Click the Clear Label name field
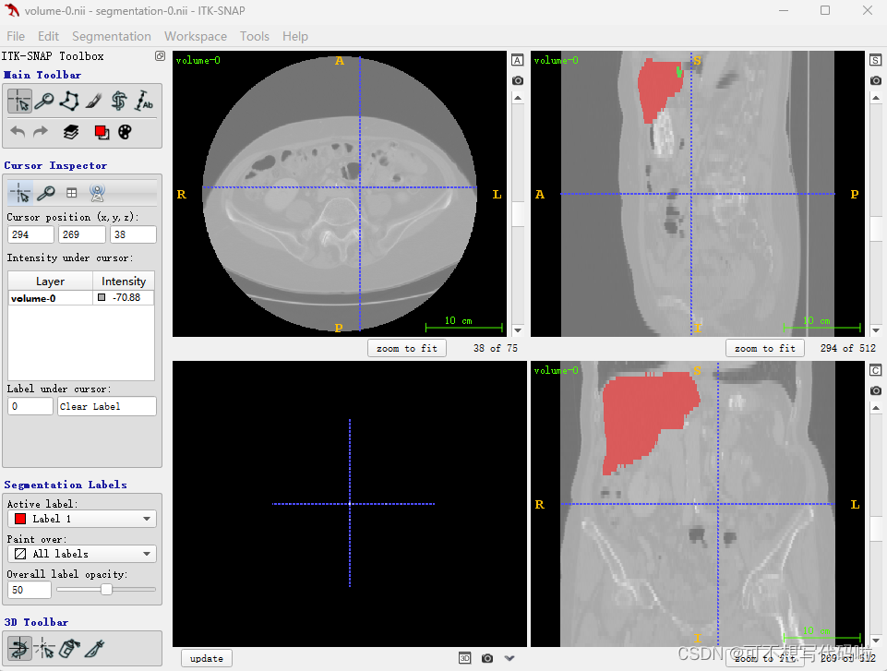 [107, 406]
